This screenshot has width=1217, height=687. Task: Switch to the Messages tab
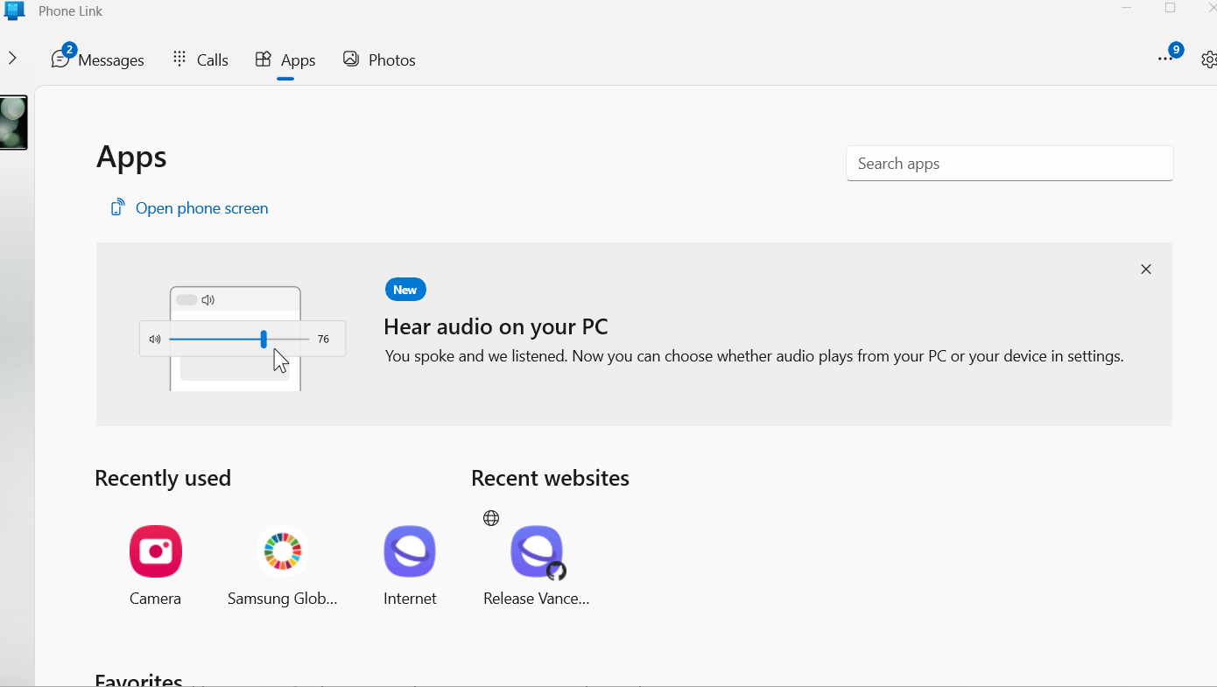pos(98,60)
